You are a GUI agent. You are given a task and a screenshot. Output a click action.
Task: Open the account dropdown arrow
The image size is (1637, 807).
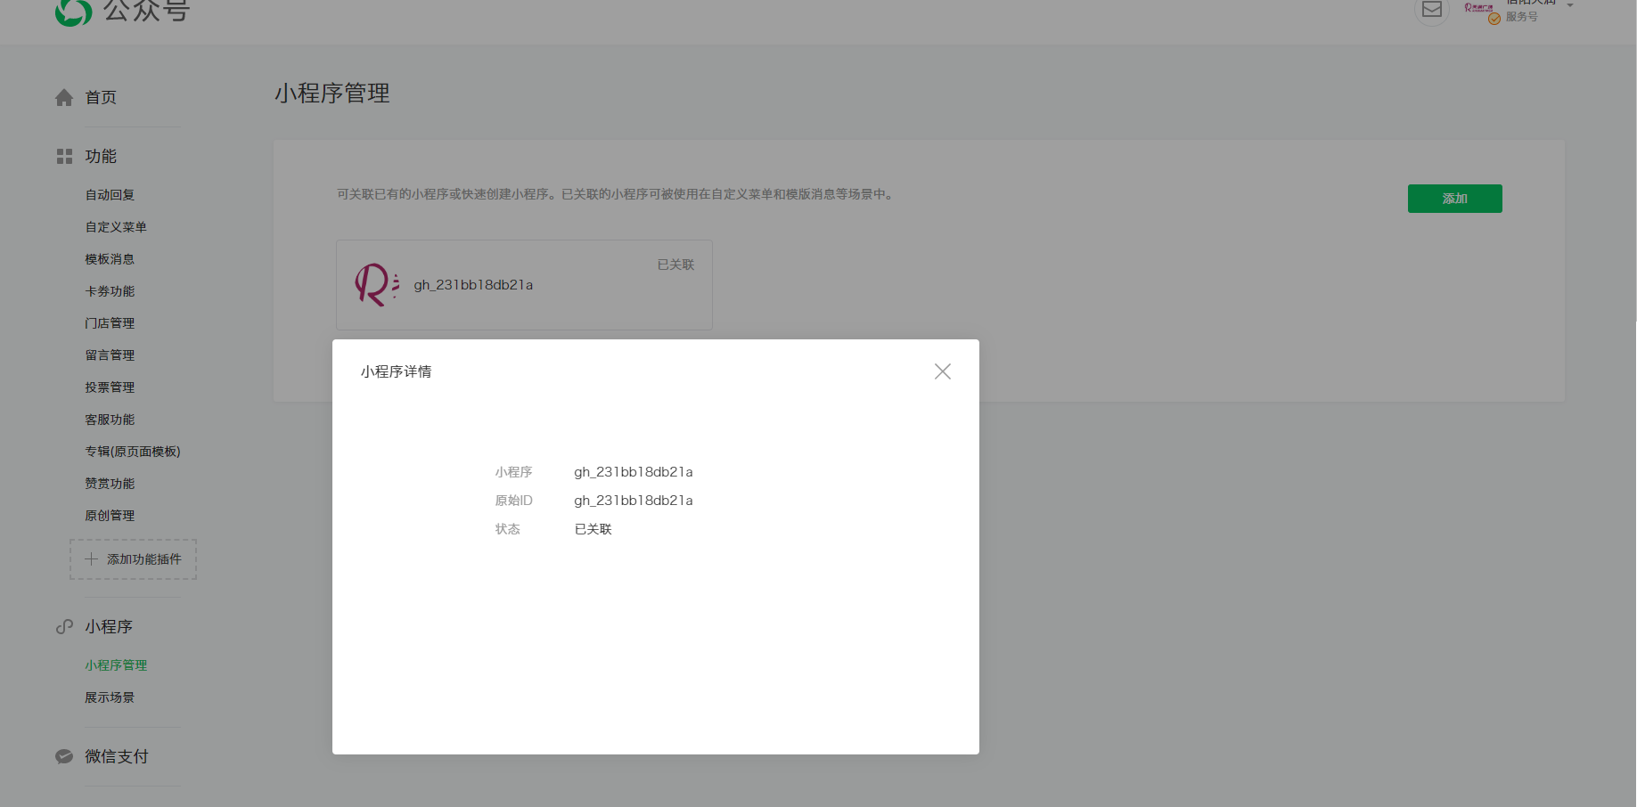(x=1570, y=5)
